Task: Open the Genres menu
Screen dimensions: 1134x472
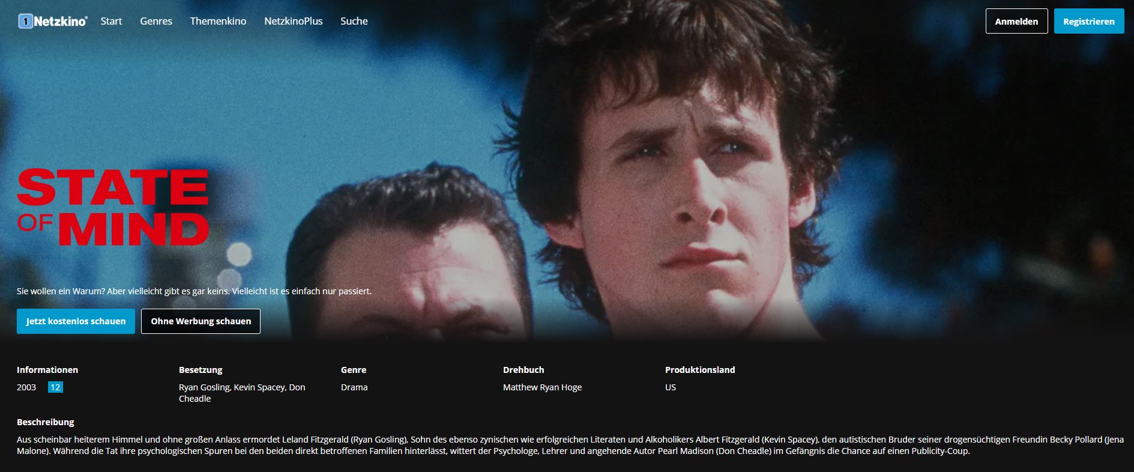Action: pyautogui.click(x=156, y=21)
